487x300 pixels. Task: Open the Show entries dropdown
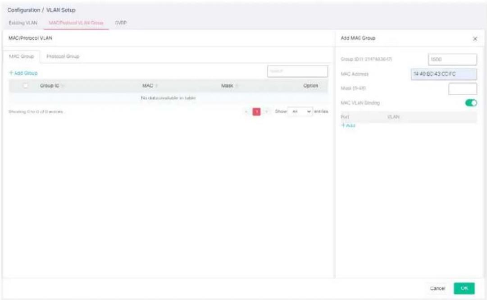tap(300, 111)
